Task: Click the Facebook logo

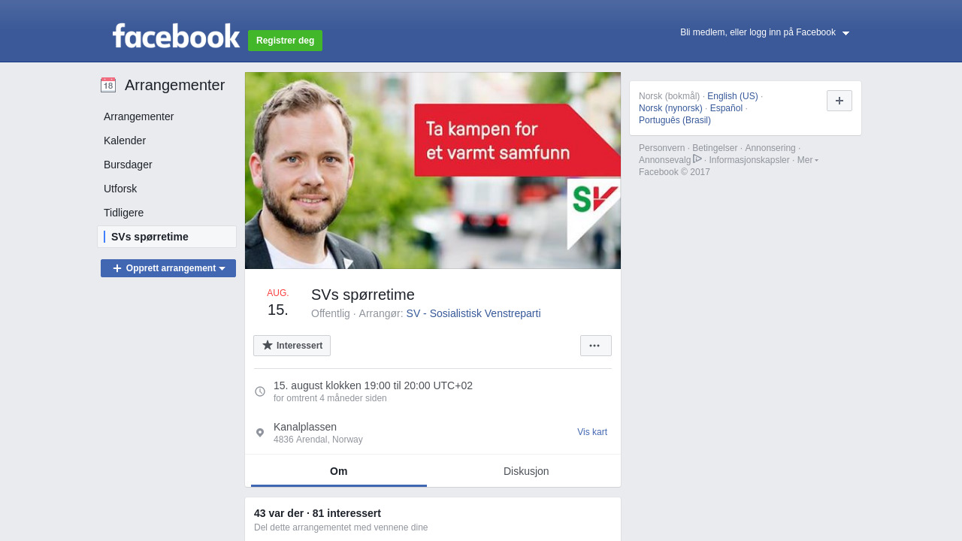Action: click(x=176, y=35)
